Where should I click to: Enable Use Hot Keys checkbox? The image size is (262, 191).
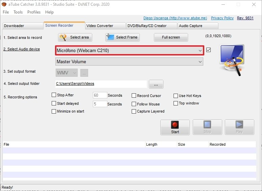coord(176,96)
